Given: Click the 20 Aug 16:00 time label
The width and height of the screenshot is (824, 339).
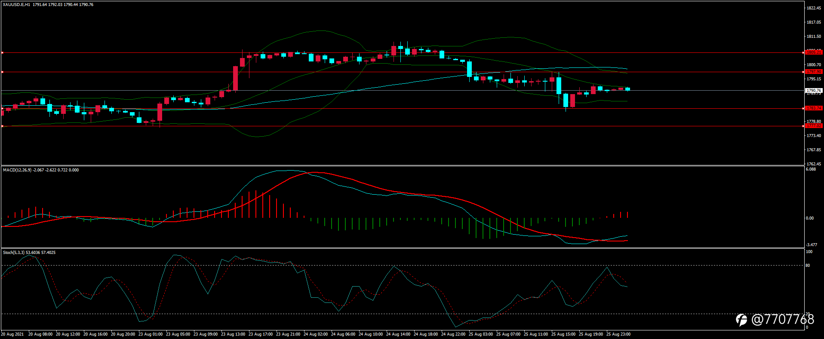Looking at the screenshot, I should click(x=95, y=334).
